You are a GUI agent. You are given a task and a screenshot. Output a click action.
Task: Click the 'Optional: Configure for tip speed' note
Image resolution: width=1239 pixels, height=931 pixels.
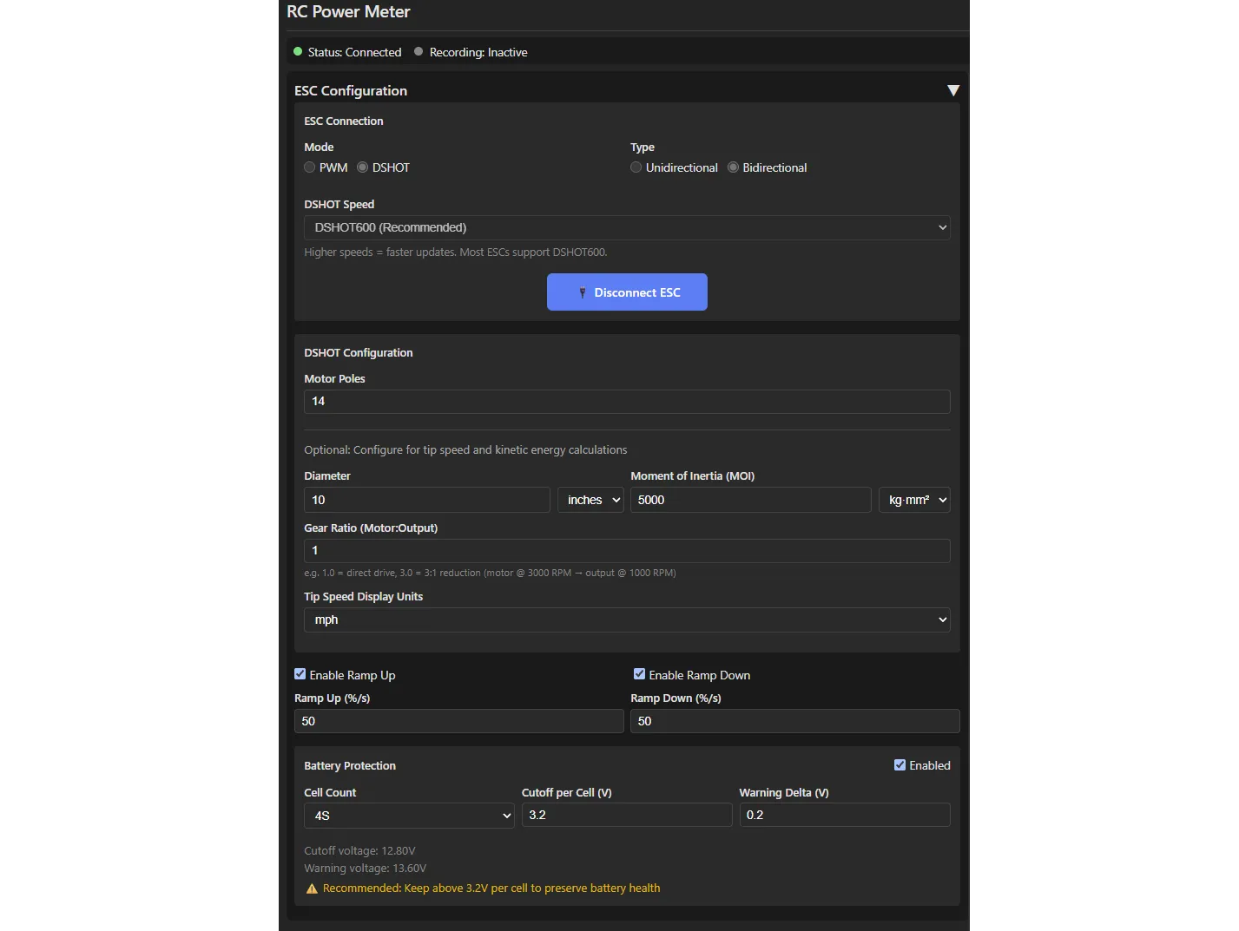tap(465, 449)
